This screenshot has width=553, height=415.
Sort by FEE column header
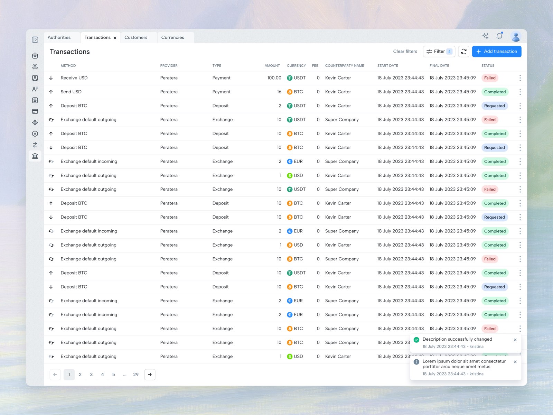coord(315,66)
